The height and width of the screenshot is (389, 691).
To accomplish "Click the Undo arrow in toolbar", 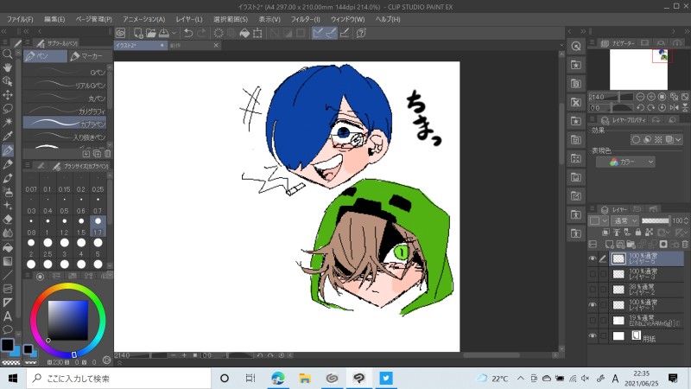I will point(188,33).
